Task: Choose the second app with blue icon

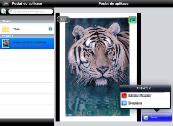Action: (x=145, y=104)
